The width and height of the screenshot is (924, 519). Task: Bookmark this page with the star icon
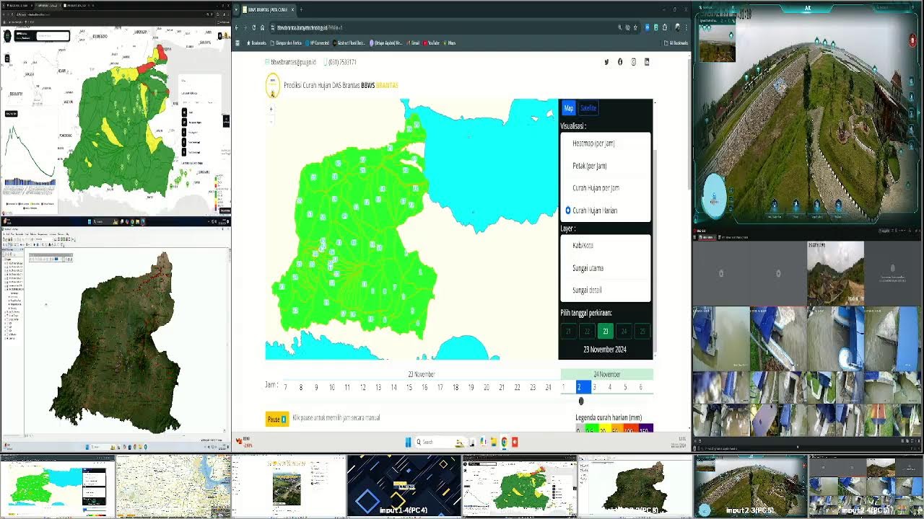[x=636, y=27]
